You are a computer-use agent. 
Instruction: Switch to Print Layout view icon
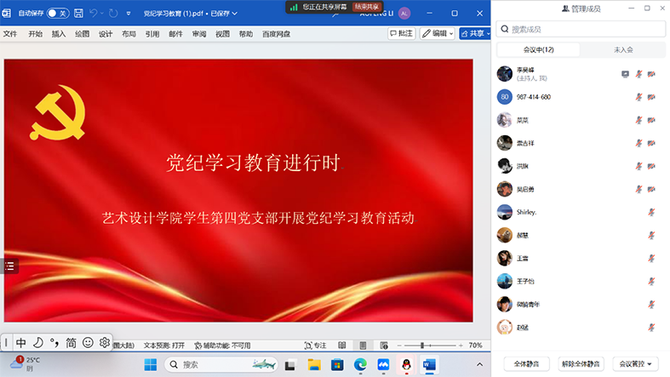[363, 345]
